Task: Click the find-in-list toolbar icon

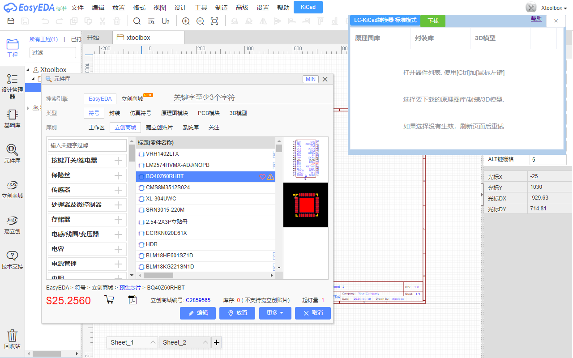Action: pyautogui.click(x=151, y=21)
